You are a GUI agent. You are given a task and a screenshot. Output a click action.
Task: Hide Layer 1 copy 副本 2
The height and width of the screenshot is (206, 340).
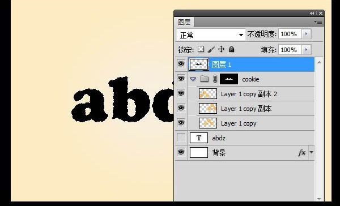pyautogui.click(x=181, y=93)
